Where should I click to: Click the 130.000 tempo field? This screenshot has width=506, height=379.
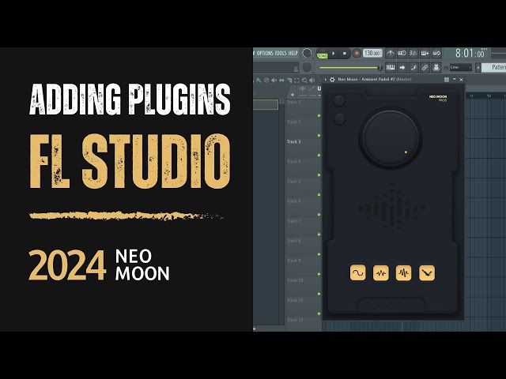(x=372, y=53)
